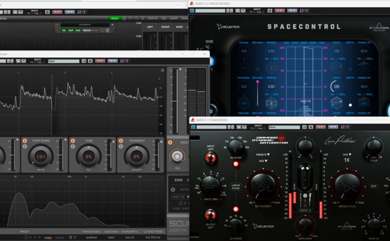Open Trans Enable 'enabled' option
Viewport: 390px width, 241px height.
tap(91, 237)
